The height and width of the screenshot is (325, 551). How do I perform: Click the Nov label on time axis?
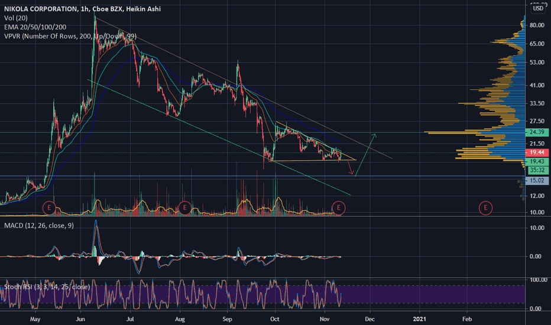pyautogui.click(x=325, y=319)
